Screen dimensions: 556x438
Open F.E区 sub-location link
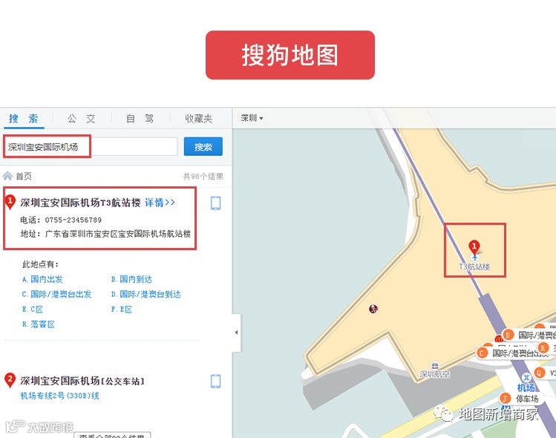pyautogui.click(x=122, y=310)
